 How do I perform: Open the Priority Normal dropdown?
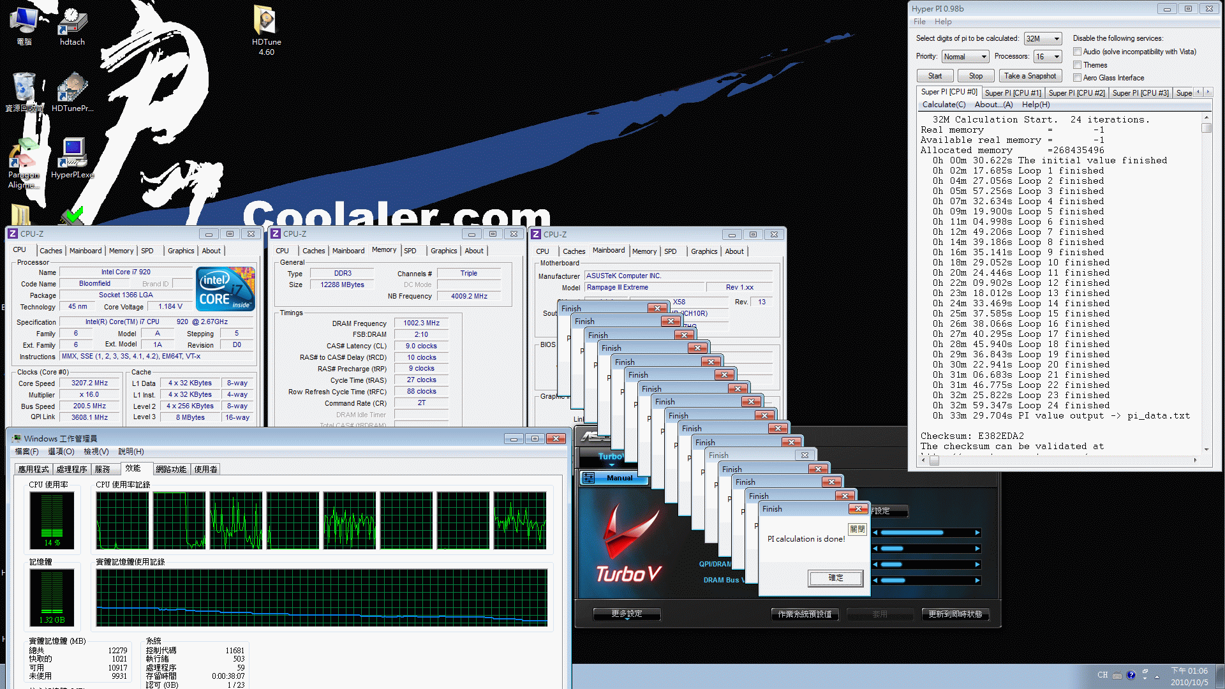[965, 57]
